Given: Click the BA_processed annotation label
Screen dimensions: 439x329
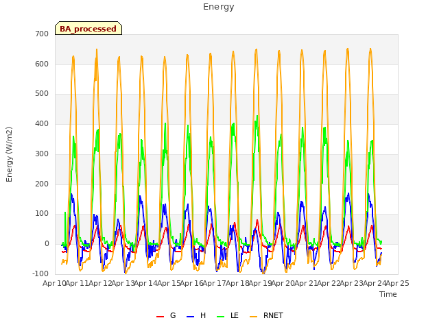Looking at the screenshot, I should (88, 29).
